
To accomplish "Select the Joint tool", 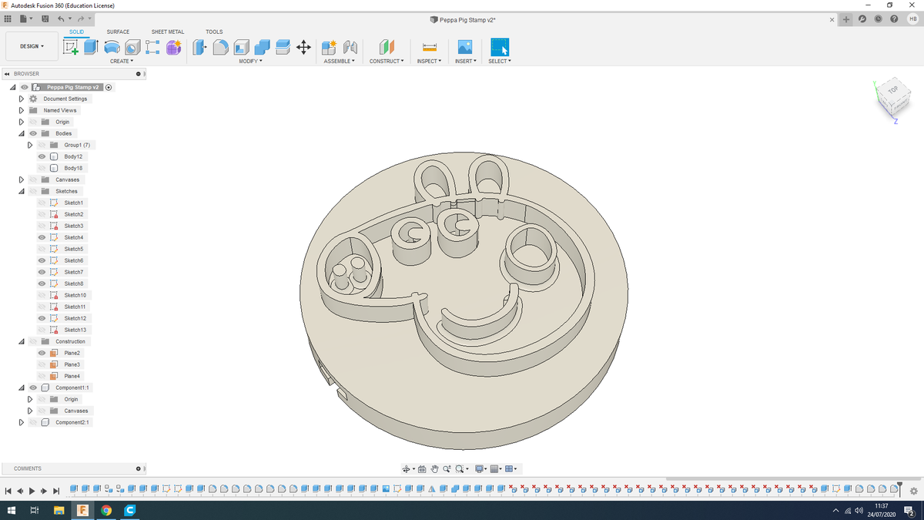I will tap(350, 48).
